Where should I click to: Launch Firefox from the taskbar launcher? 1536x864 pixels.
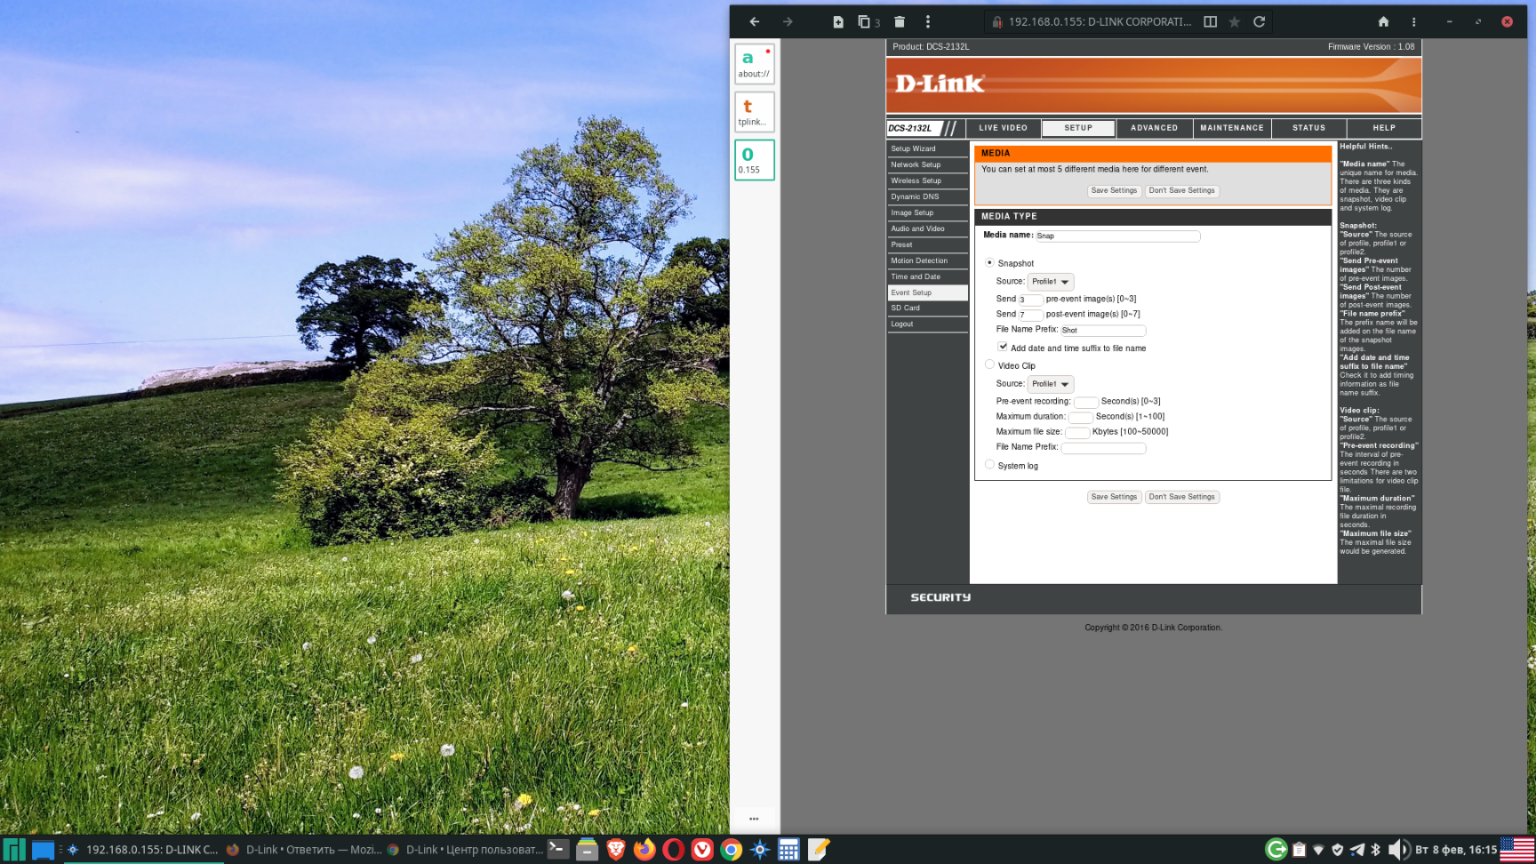click(644, 850)
